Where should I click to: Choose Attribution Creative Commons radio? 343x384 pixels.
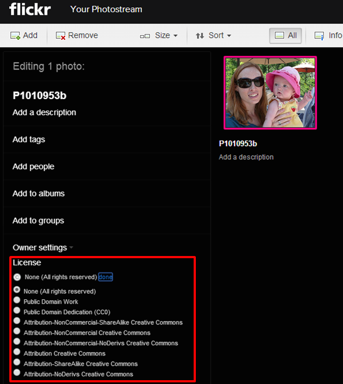pyautogui.click(x=16, y=352)
